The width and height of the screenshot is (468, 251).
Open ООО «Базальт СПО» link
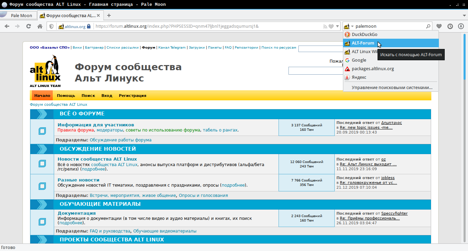pos(50,48)
